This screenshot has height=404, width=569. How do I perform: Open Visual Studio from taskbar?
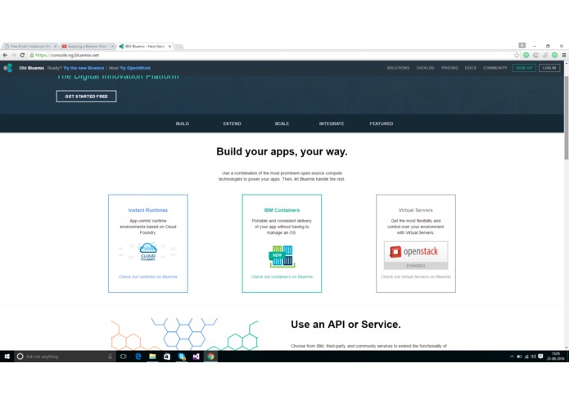(196, 357)
